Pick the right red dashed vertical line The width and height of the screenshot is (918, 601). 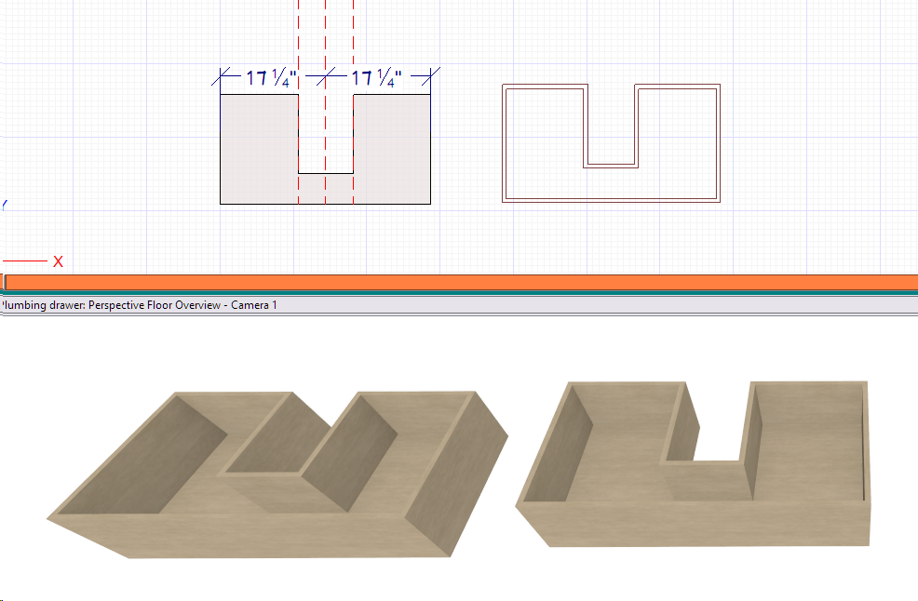coord(353,37)
